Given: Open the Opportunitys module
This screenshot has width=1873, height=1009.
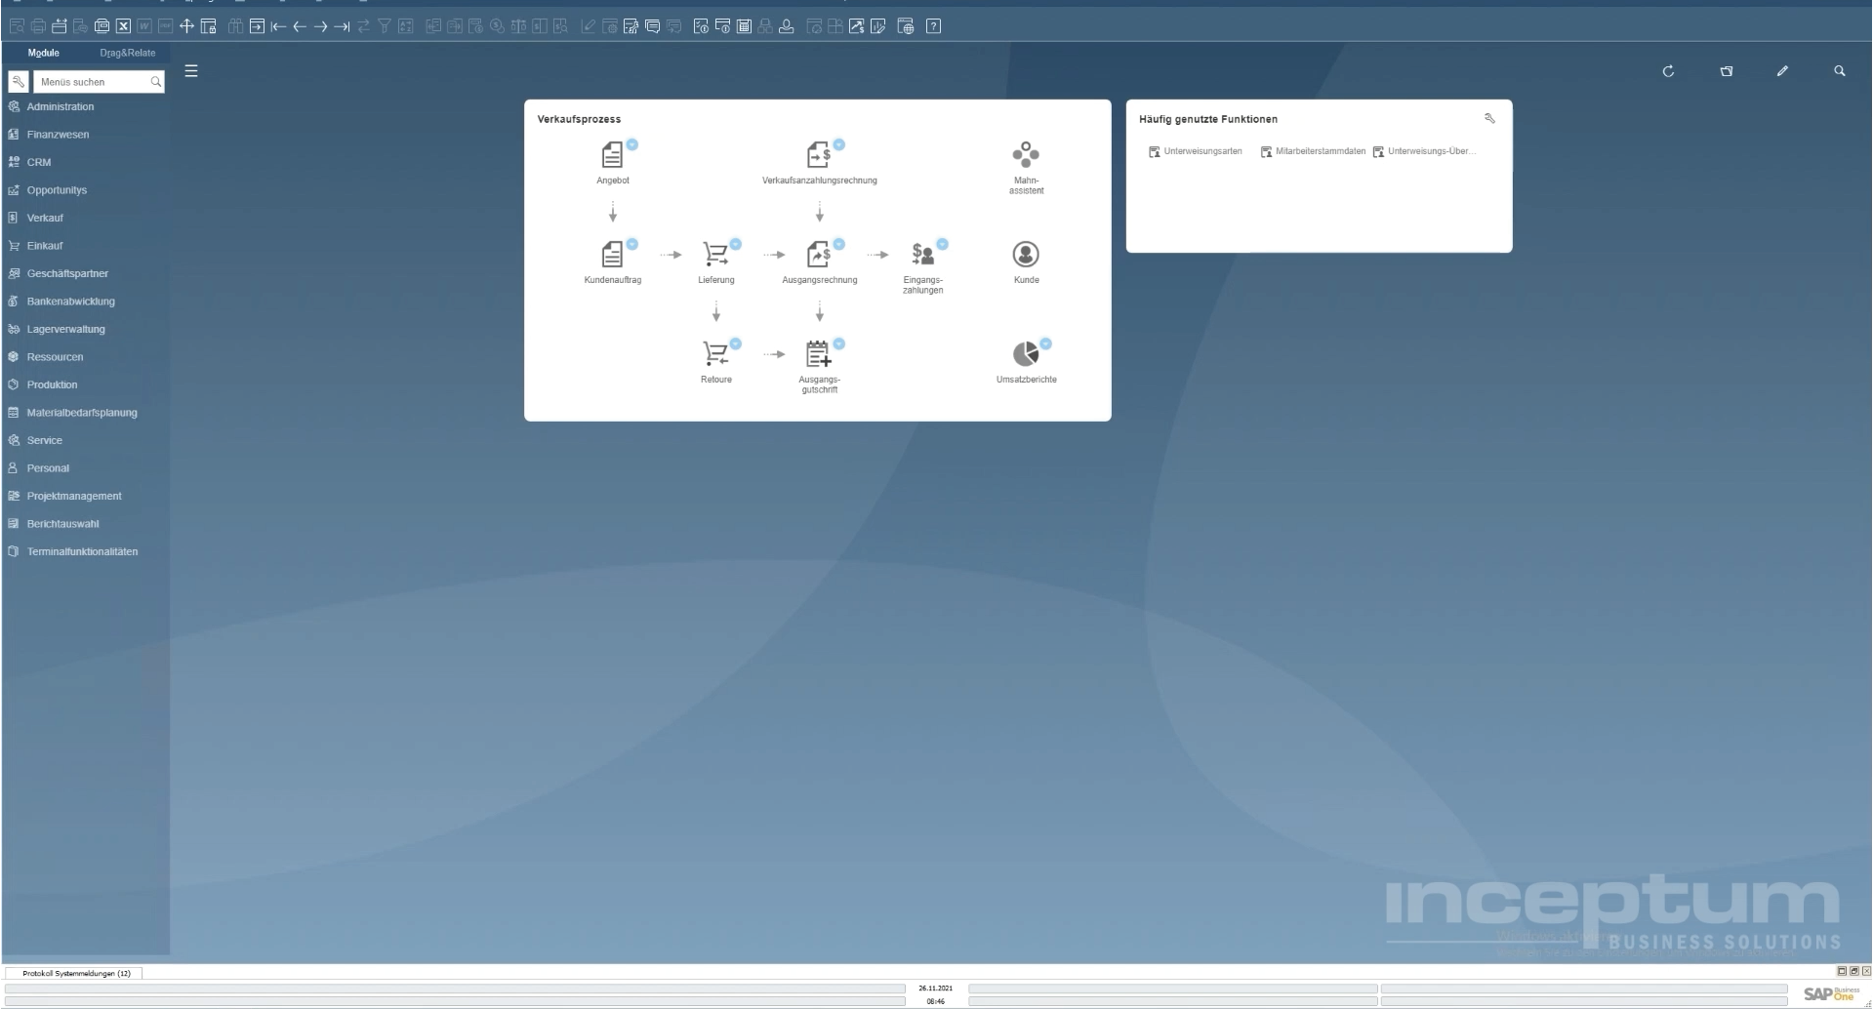Looking at the screenshot, I should pos(57,190).
